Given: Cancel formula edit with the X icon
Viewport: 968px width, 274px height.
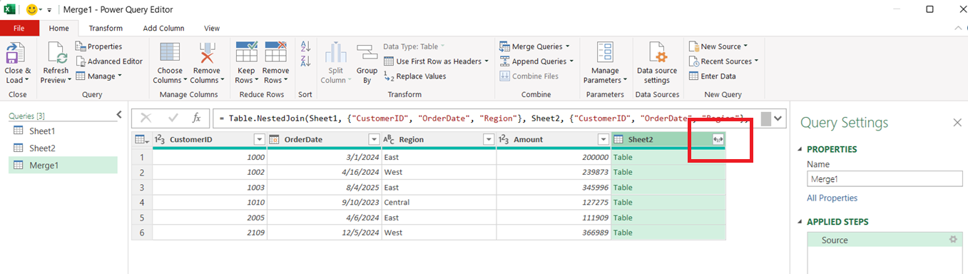Looking at the screenshot, I should coord(146,118).
